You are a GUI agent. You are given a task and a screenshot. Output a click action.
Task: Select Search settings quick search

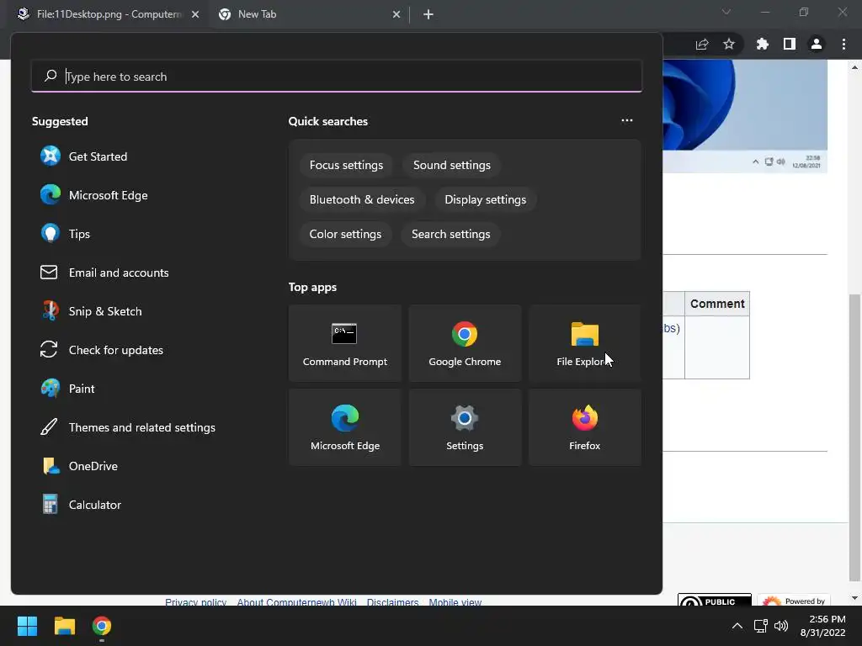[450, 235]
